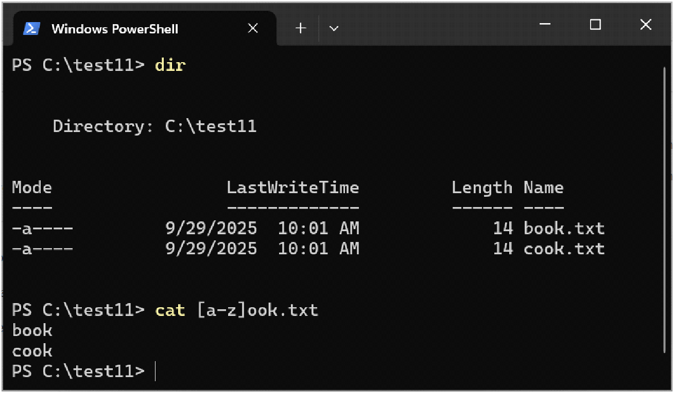
Task: Click the book.txt file name in listing
Action: 564,228
